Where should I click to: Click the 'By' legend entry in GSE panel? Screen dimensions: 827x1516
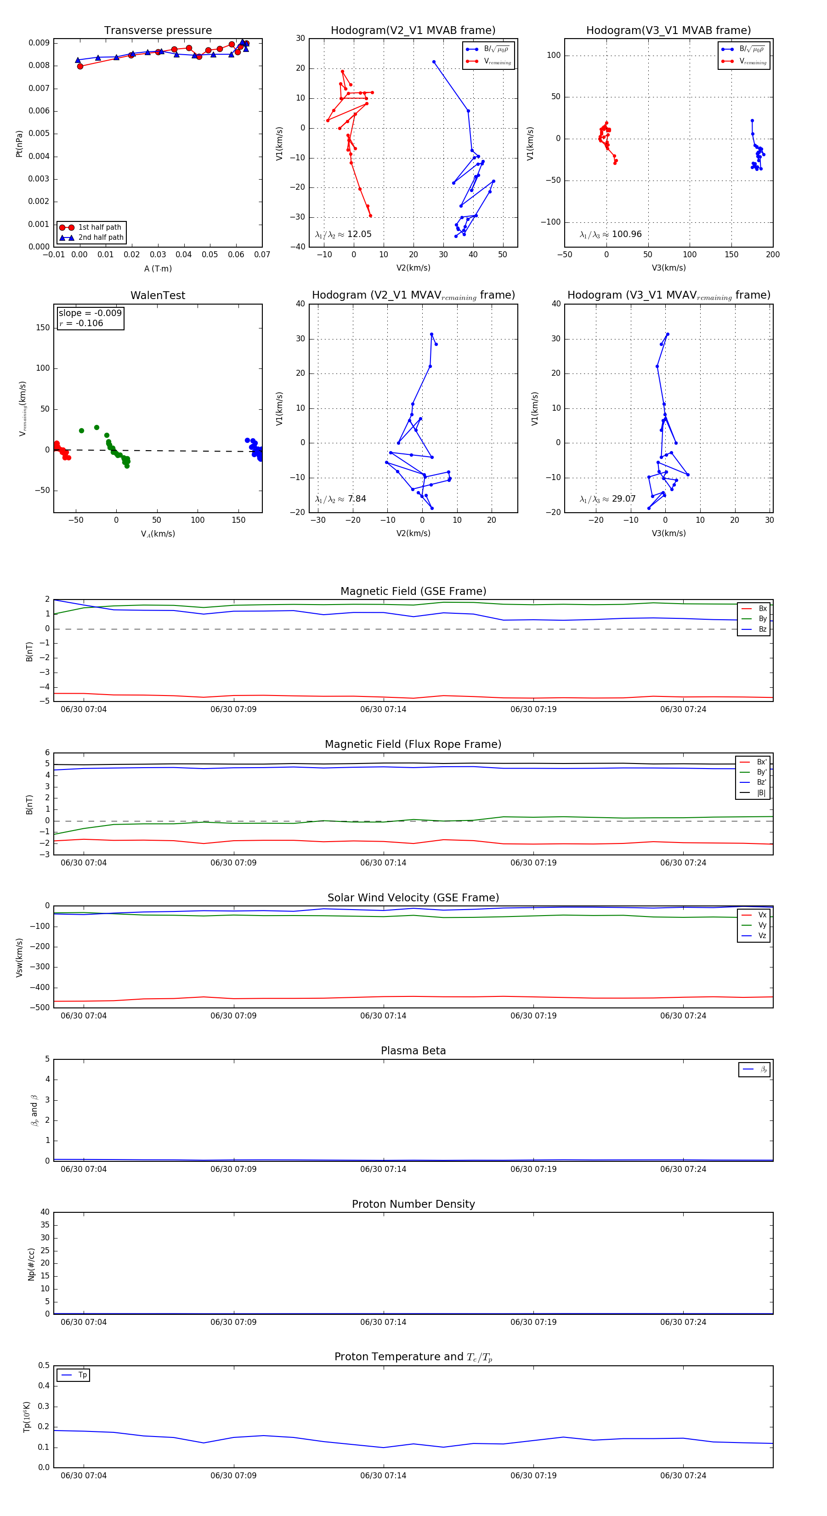click(762, 619)
